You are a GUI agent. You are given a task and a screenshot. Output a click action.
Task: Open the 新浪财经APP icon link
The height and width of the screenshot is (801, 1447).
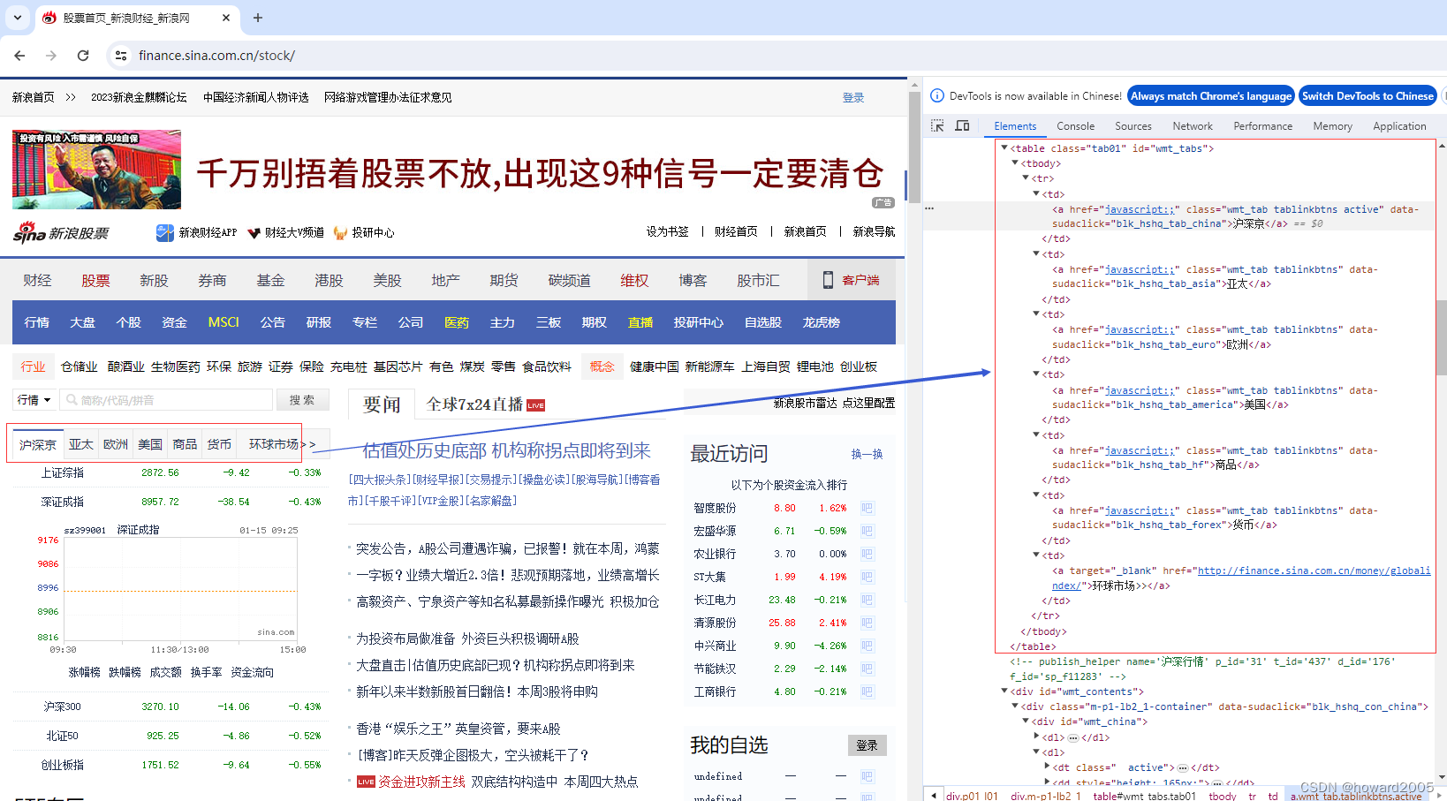165,232
